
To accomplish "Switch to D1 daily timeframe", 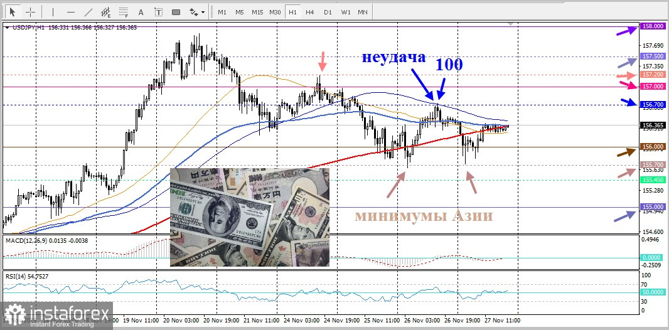I will [x=328, y=12].
